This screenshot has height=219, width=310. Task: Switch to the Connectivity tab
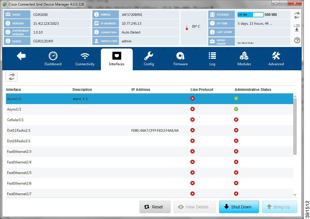coord(85,59)
